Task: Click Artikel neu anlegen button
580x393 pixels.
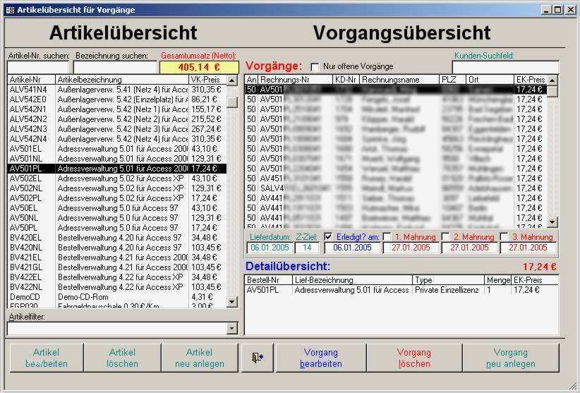Action: point(200,358)
